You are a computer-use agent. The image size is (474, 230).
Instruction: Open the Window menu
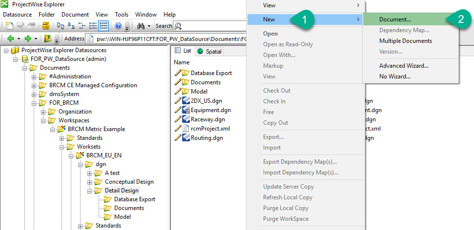pyautogui.click(x=145, y=15)
